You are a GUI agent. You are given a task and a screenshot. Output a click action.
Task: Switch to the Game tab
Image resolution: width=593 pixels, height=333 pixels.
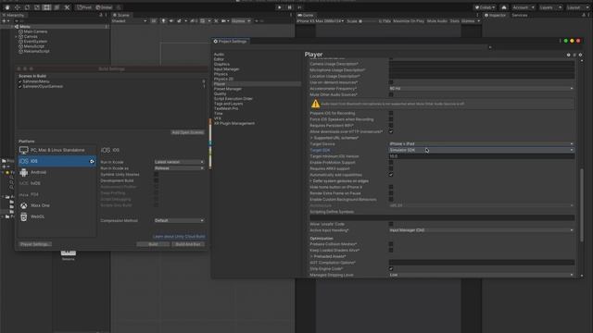click(x=306, y=15)
